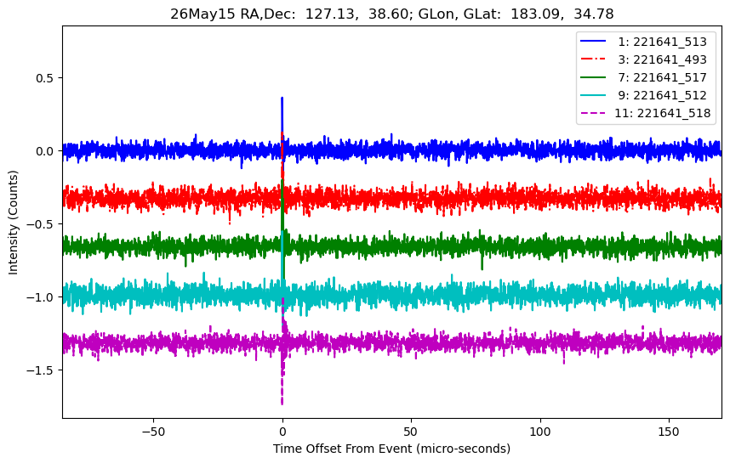Click the green line swatch in legend
Viewport: 730px width, 463px height.
[x=593, y=77]
